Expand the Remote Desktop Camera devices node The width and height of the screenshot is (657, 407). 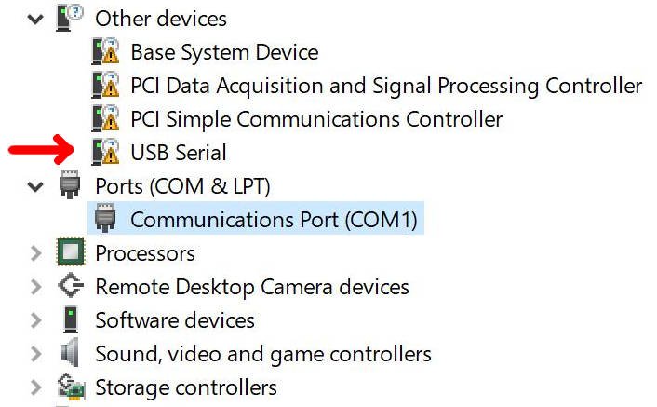[x=35, y=287]
